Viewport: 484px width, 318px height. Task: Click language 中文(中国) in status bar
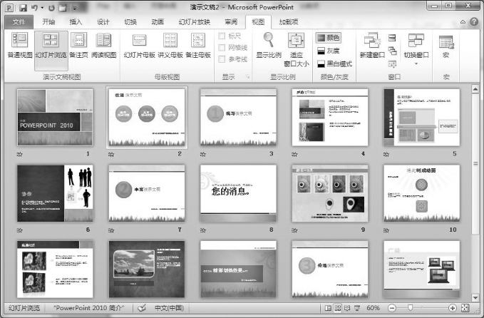click(x=169, y=308)
